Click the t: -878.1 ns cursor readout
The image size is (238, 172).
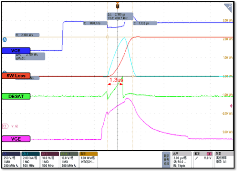pos(95,23)
